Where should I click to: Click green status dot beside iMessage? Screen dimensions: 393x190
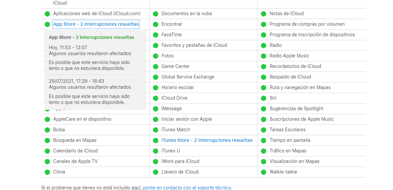click(x=156, y=109)
